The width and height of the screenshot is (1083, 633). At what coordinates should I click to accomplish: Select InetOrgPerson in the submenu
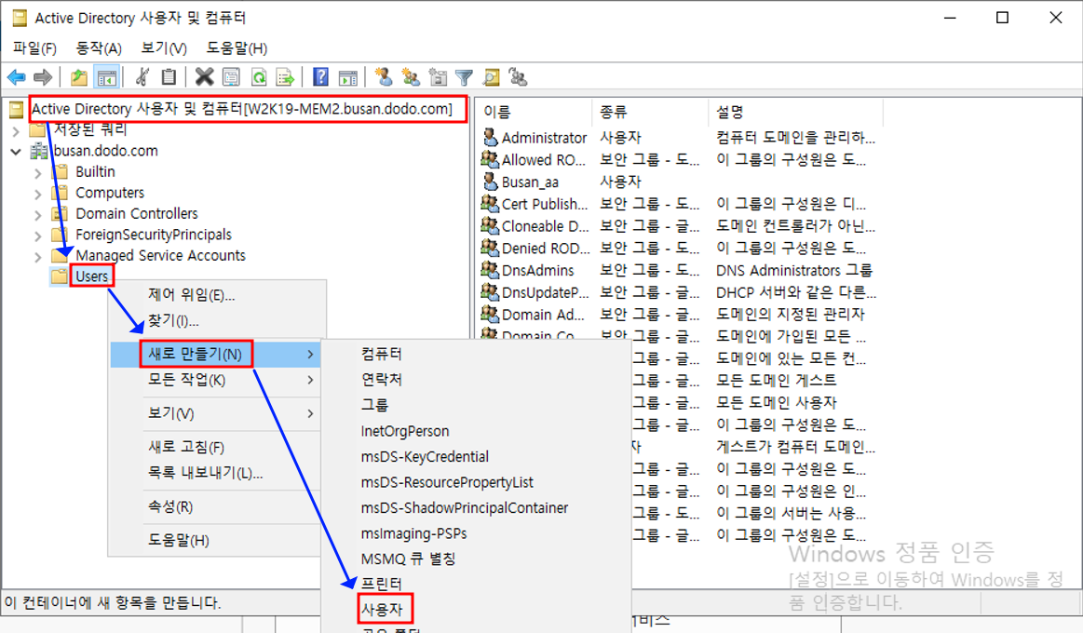pyautogui.click(x=405, y=431)
